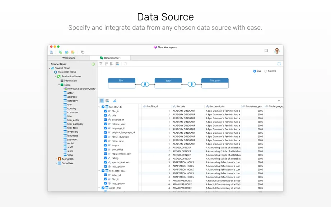The width and height of the screenshot is (331, 207).
Task: Uncheck the title field checkbox
Action: (x=105, y=115)
